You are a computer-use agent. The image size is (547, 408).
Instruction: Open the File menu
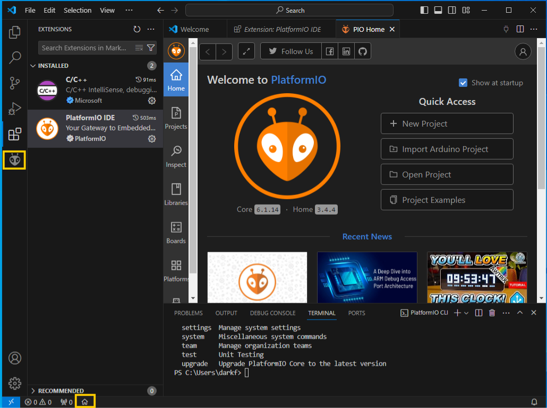30,10
